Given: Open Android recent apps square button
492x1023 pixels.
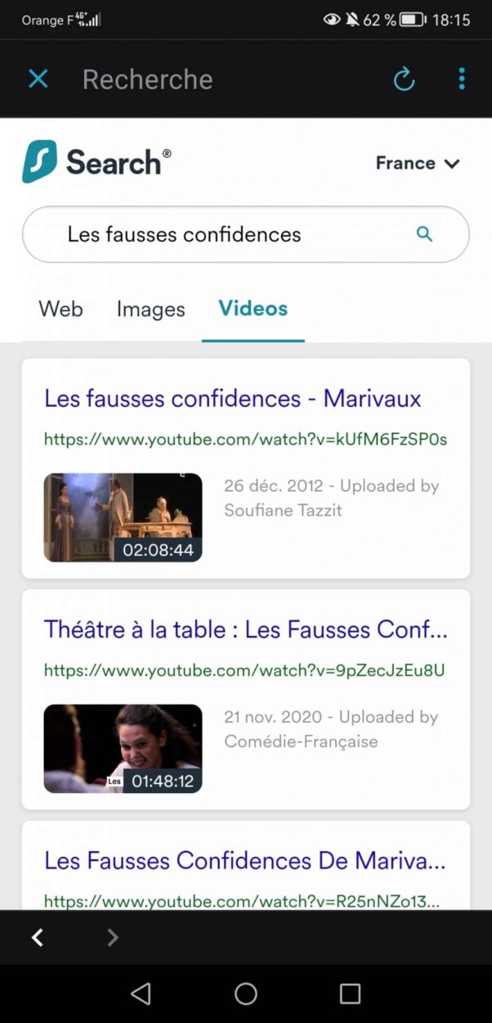Looking at the screenshot, I should pos(350,994).
